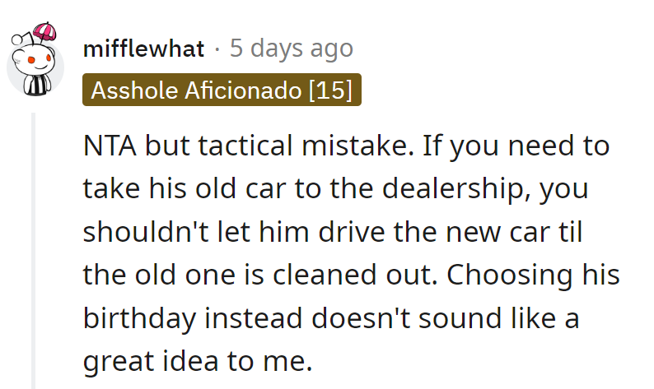Collapse the comment via the thread line
This screenshot has width=654, height=389.
pyautogui.click(x=34, y=247)
